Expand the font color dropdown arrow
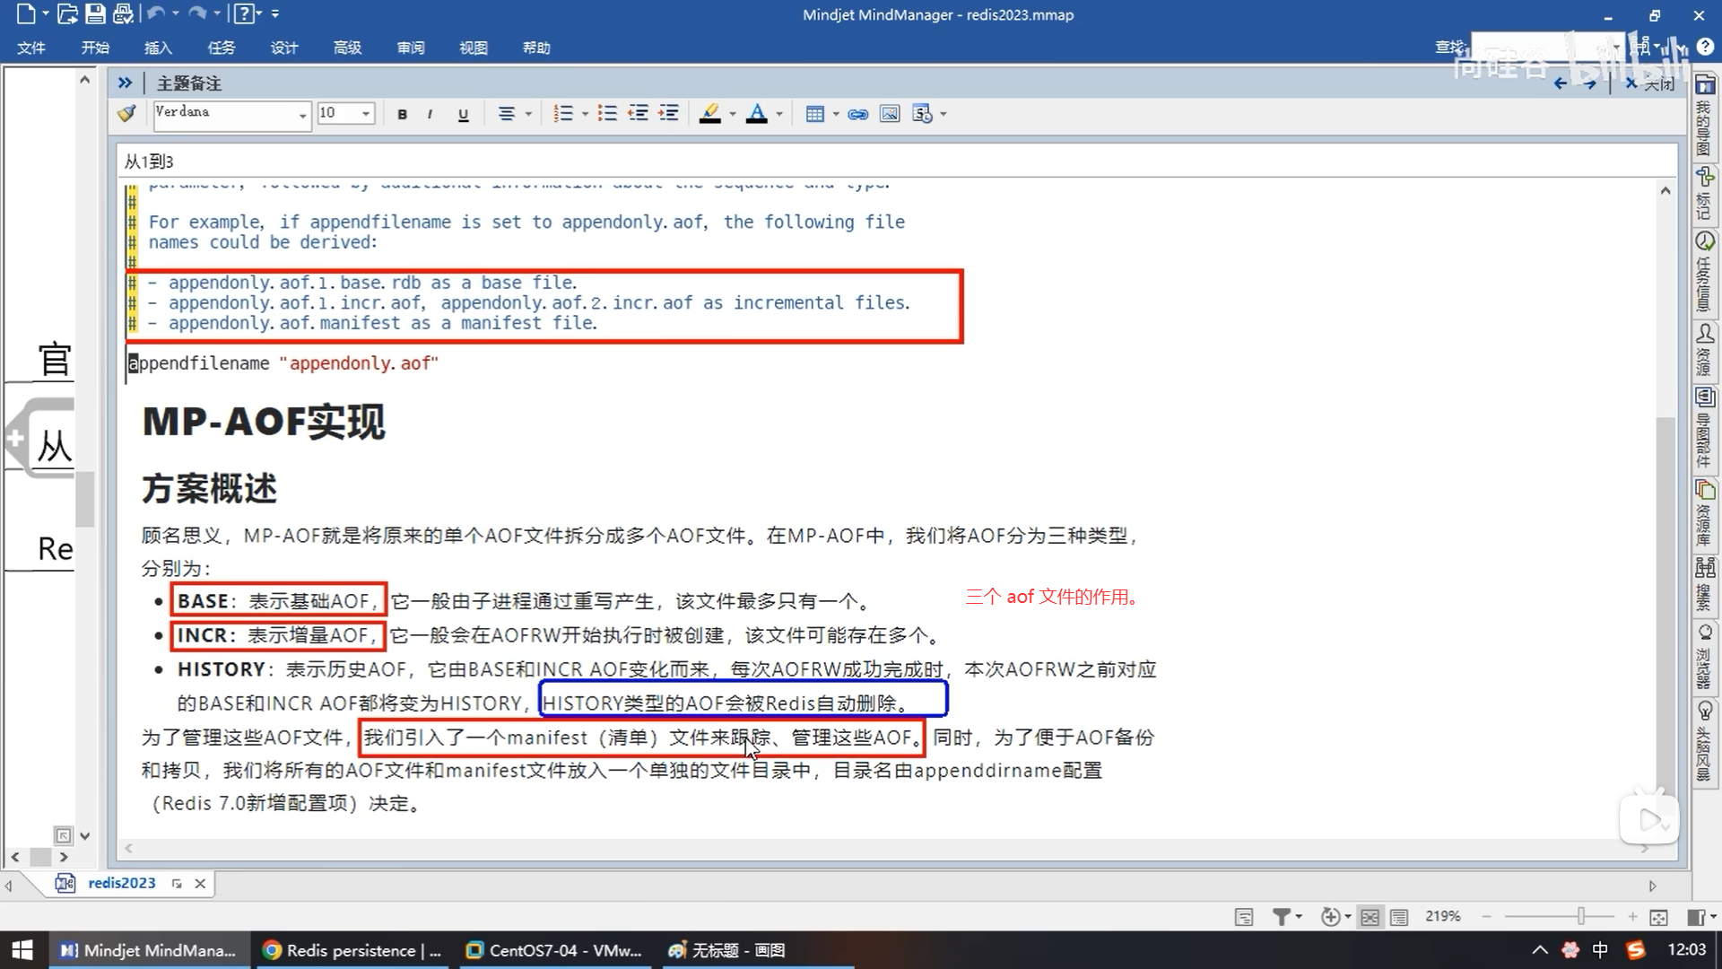The width and height of the screenshot is (1722, 969). pyautogui.click(x=779, y=114)
